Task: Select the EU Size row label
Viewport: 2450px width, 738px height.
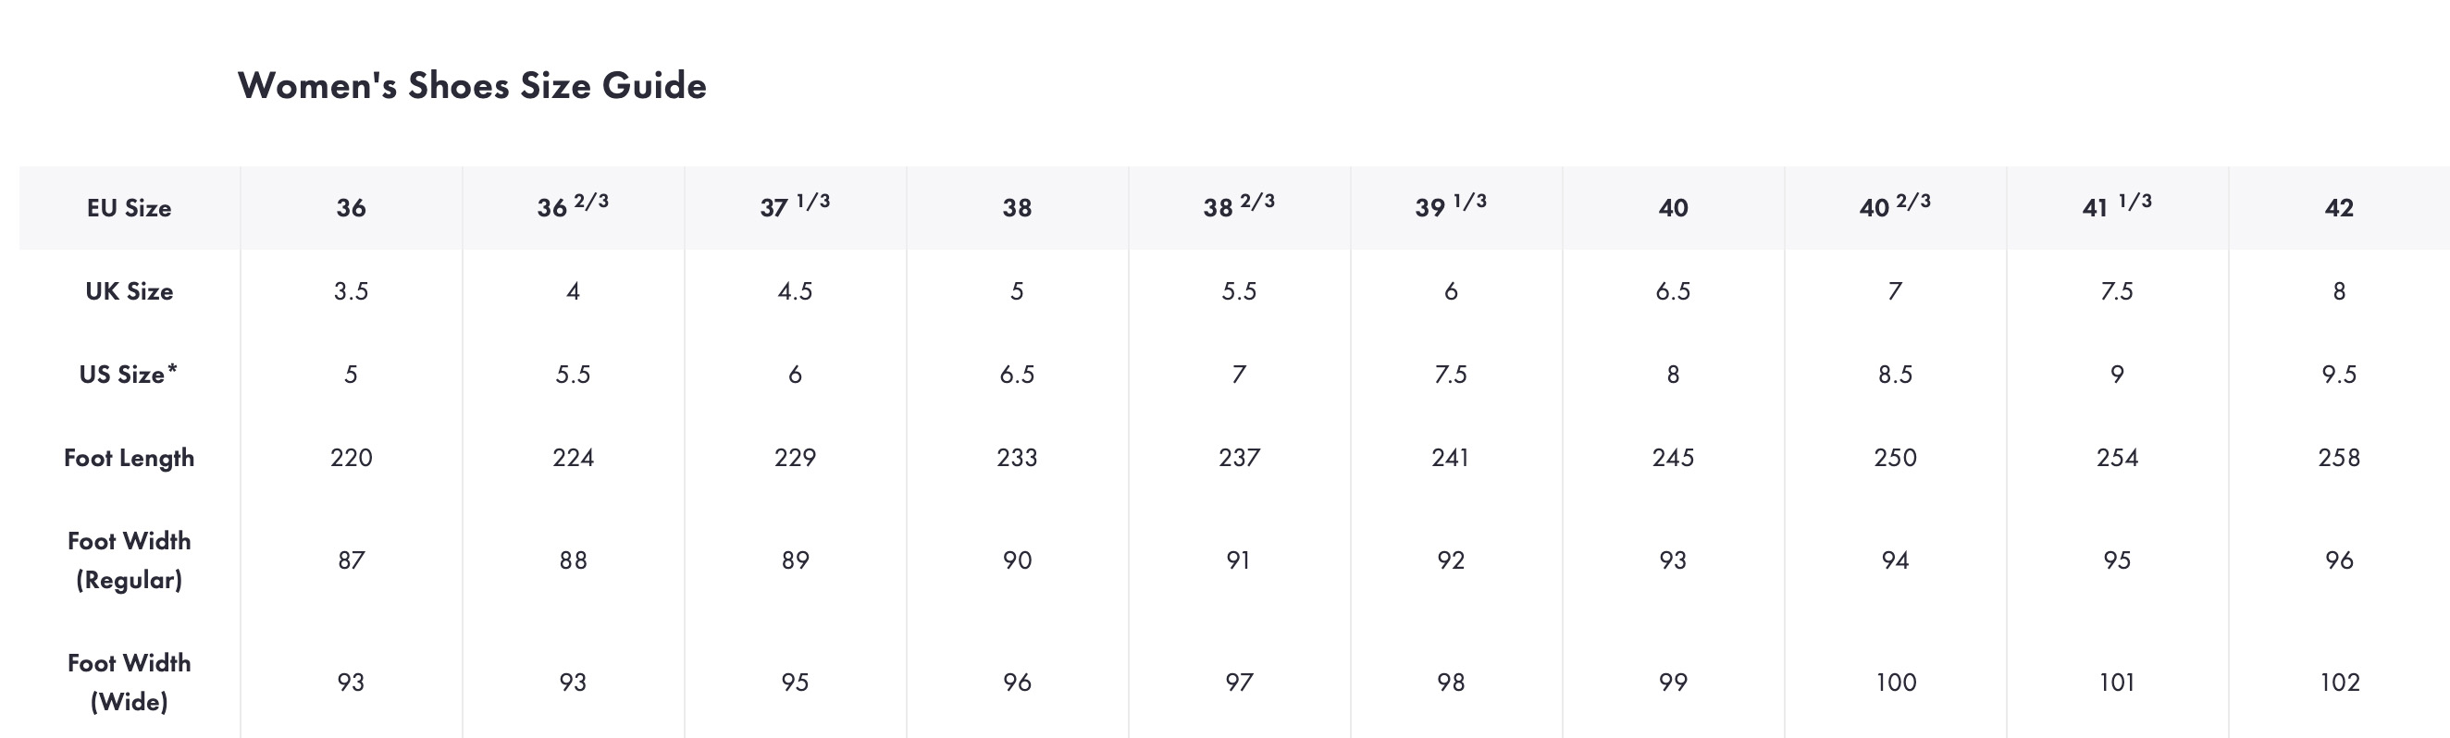Action: [x=130, y=208]
